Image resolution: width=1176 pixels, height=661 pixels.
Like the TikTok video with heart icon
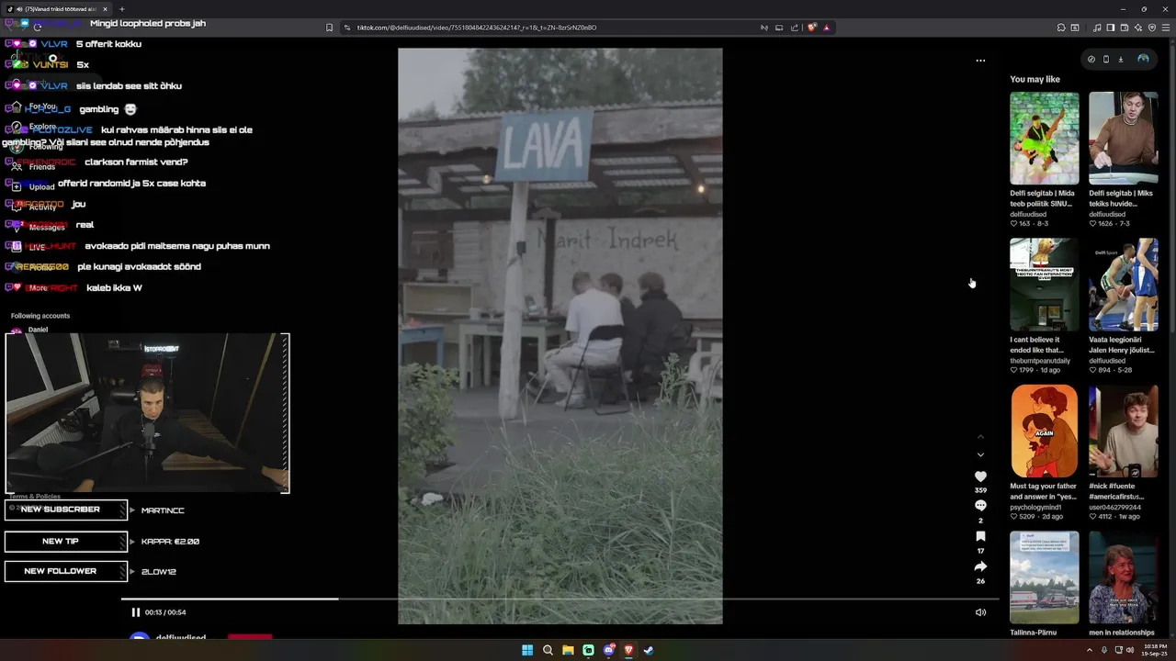(x=980, y=476)
